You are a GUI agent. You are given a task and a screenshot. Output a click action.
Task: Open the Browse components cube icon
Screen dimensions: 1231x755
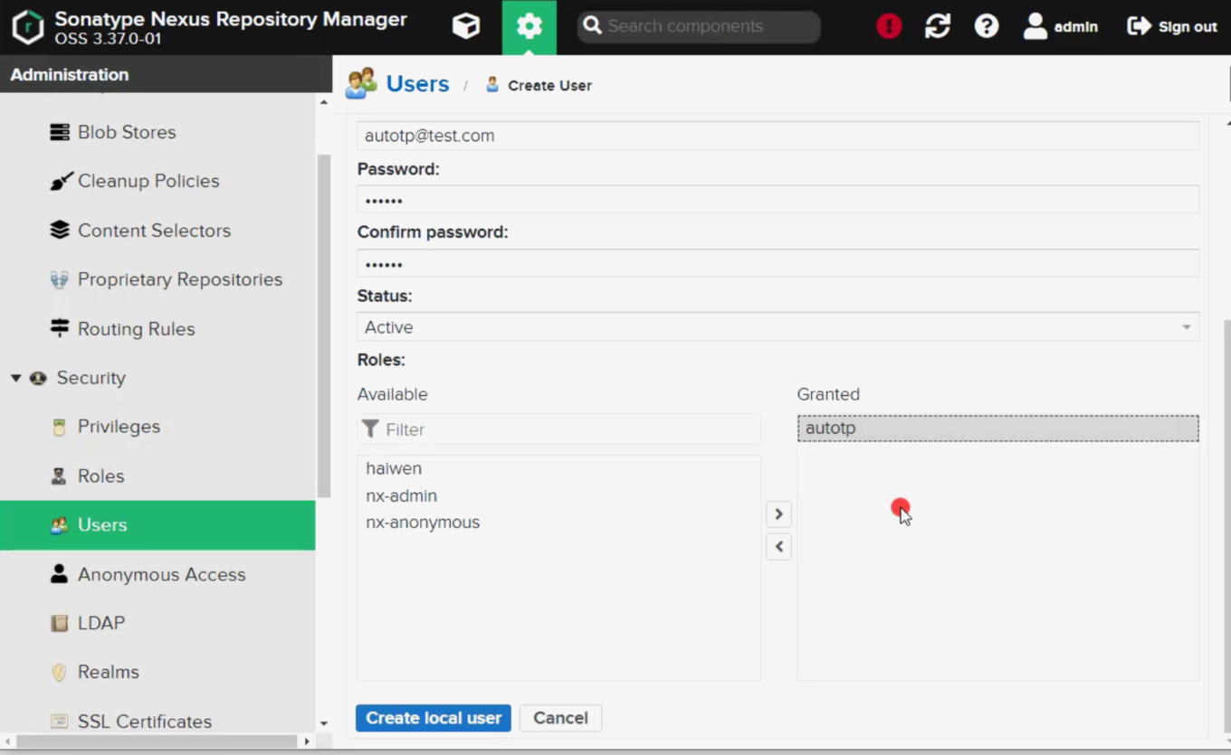(466, 26)
